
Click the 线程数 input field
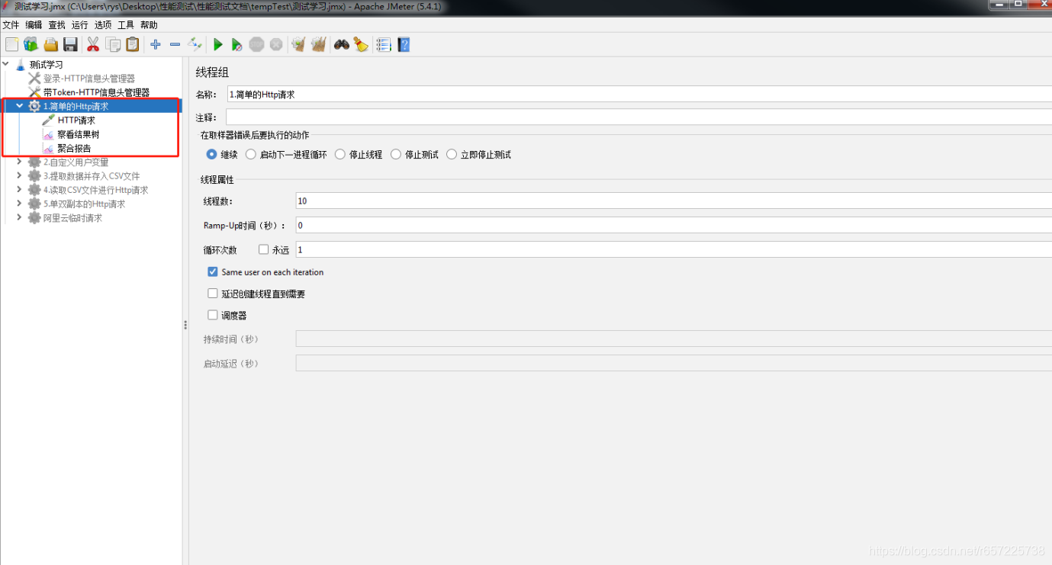click(x=674, y=201)
